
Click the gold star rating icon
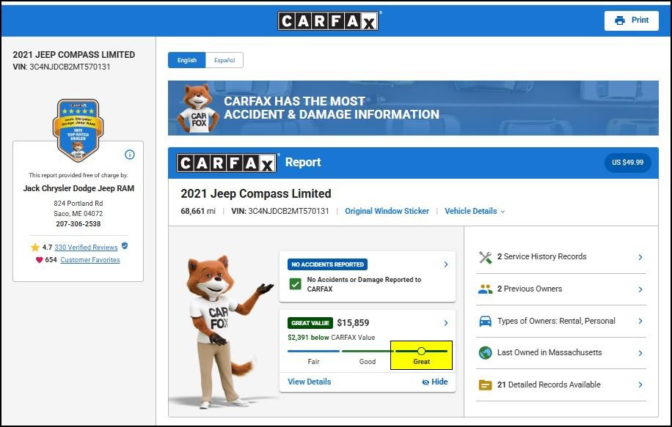[34, 248]
